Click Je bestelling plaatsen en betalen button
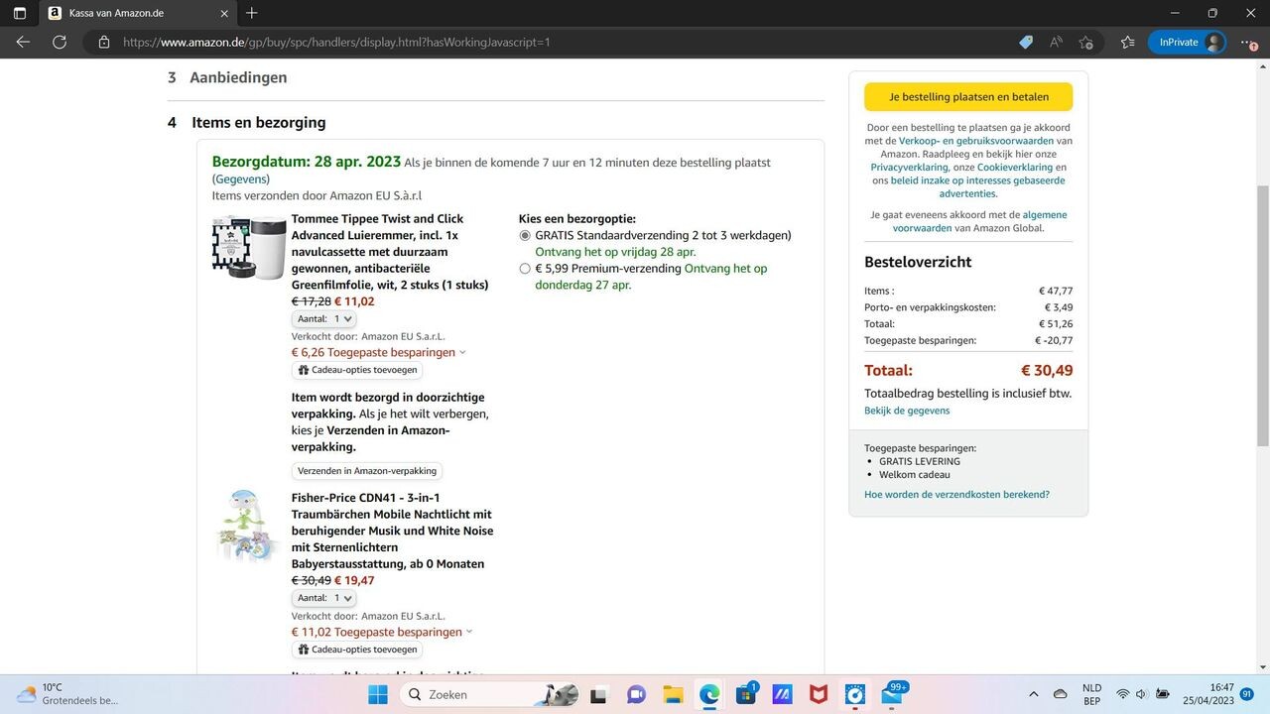The height and width of the screenshot is (714, 1270). (967, 97)
